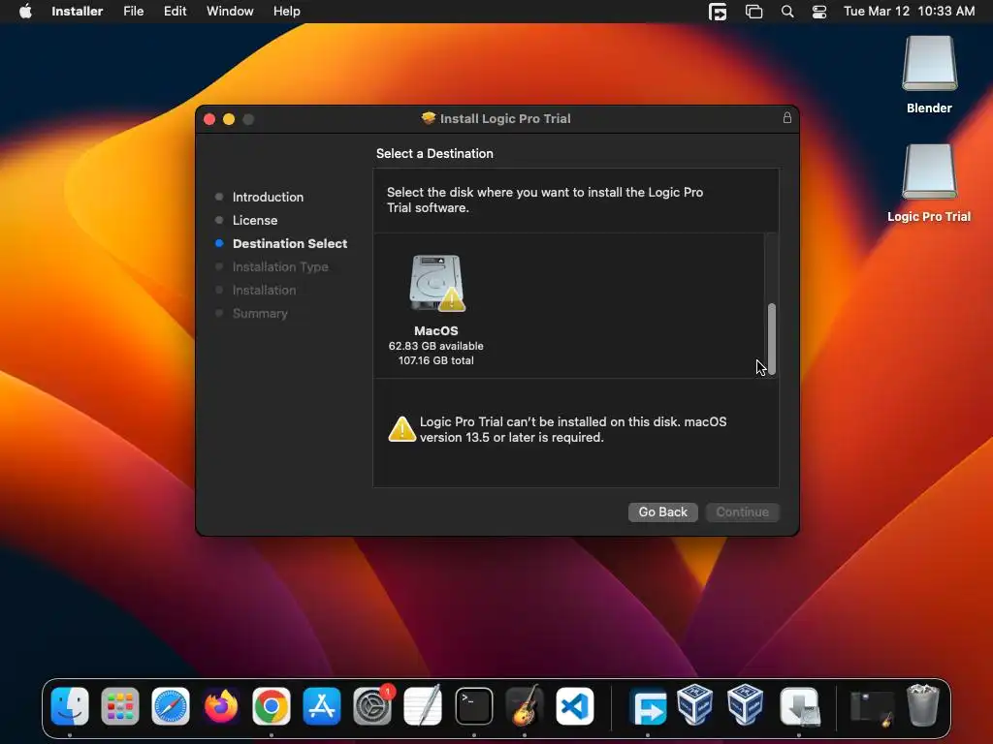Minimize the installer with yellow button
The height and width of the screenshot is (744, 993).
229,119
